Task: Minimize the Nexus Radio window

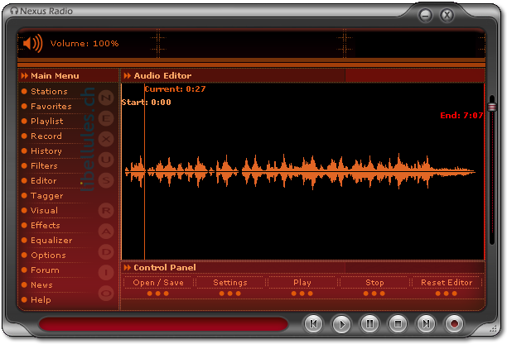Action: [x=426, y=15]
